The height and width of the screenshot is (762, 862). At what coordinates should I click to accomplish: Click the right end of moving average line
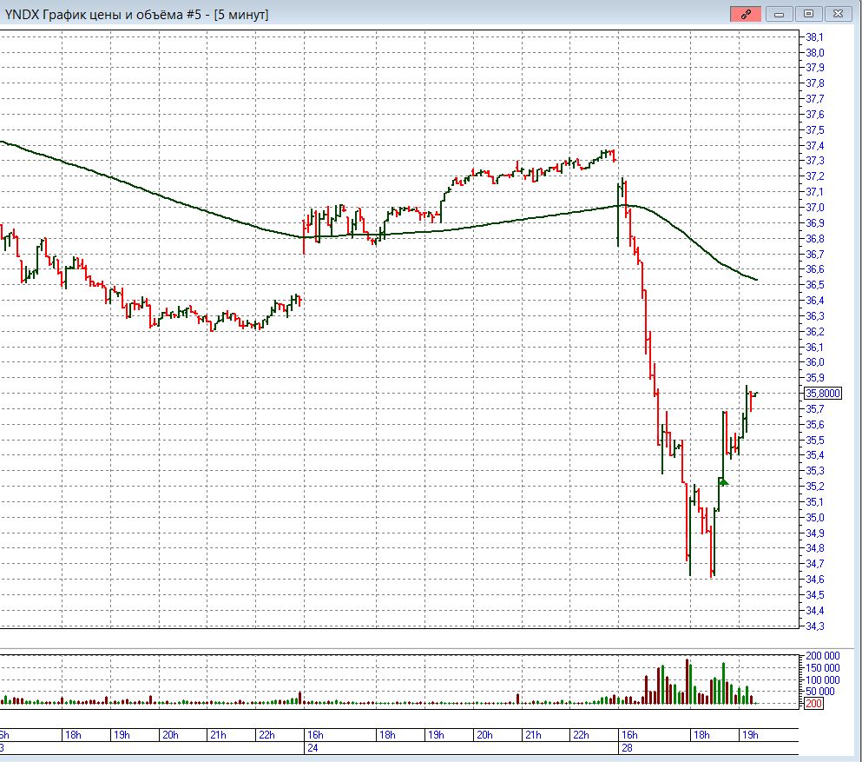(x=756, y=279)
